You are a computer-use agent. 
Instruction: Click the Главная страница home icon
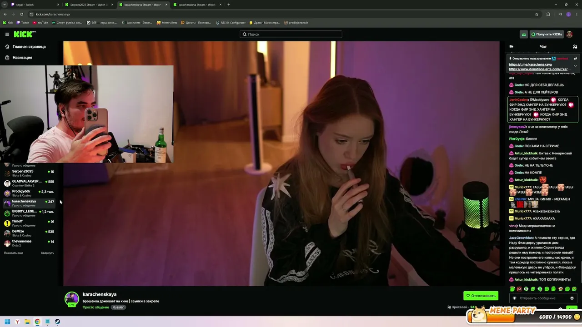pos(7,46)
